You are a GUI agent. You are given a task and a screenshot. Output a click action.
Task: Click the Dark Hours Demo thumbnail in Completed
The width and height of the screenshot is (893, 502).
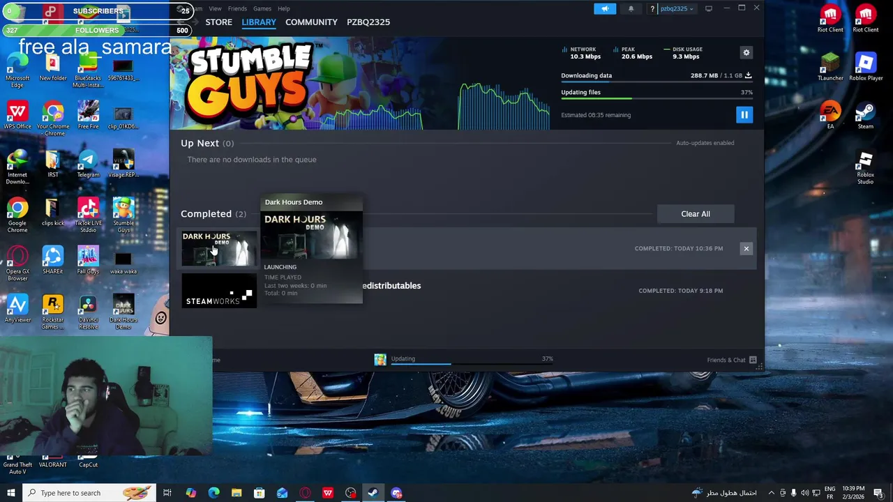219,249
